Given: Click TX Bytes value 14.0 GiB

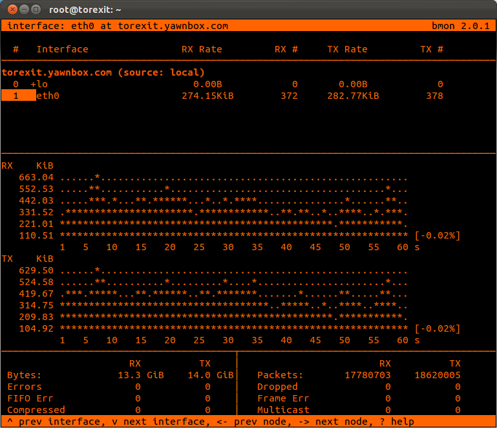Looking at the screenshot, I should click(211, 375).
